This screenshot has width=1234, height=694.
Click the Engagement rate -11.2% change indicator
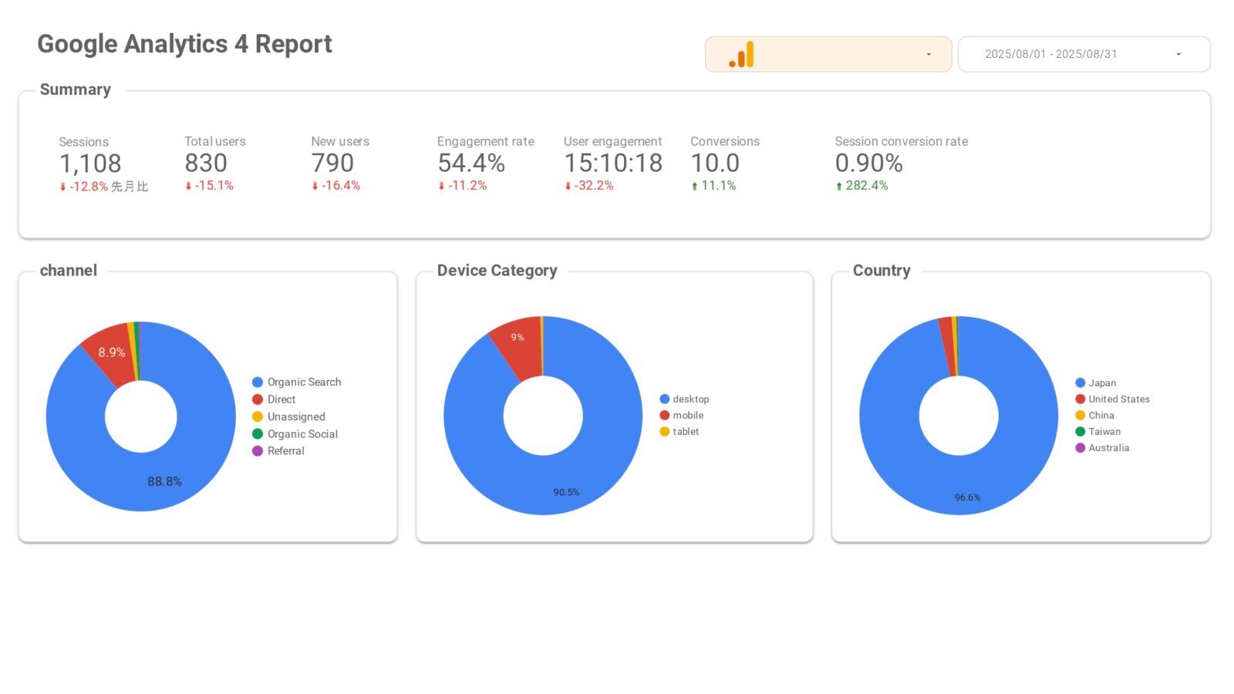pyautogui.click(x=462, y=186)
